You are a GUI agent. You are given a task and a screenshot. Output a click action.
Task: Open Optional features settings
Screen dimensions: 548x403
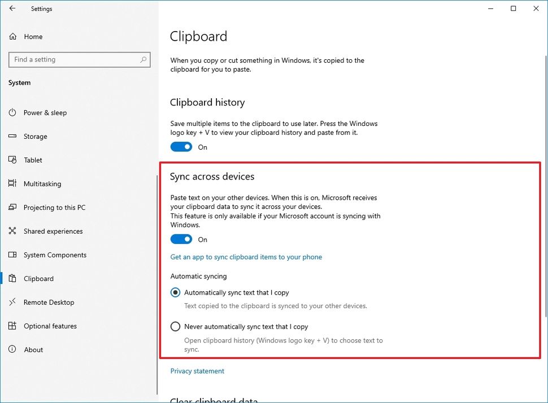pos(50,326)
